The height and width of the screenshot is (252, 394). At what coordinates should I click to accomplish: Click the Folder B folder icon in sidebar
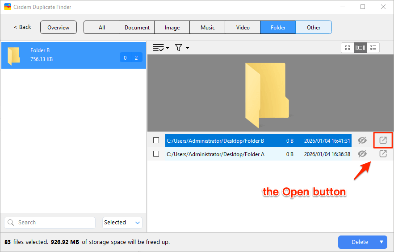pyautogui.click(x=14, y=56)
